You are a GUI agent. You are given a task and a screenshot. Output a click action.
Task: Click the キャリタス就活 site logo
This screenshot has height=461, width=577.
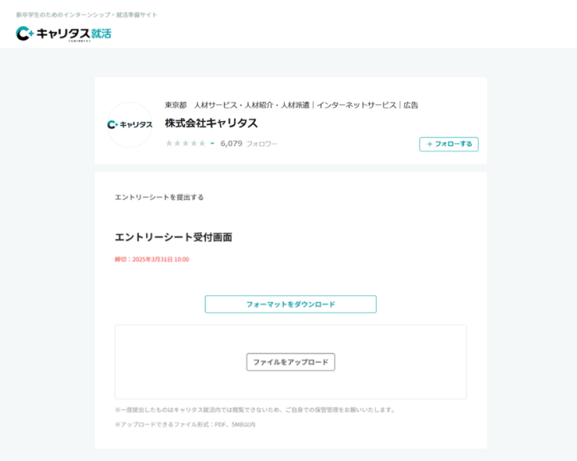point(63,34)
